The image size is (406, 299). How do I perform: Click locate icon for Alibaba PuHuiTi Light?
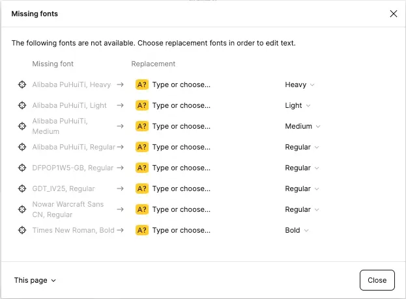tap(22, 105)
